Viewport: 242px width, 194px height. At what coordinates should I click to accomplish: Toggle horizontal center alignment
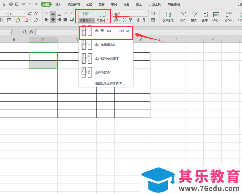pos(53,20)
